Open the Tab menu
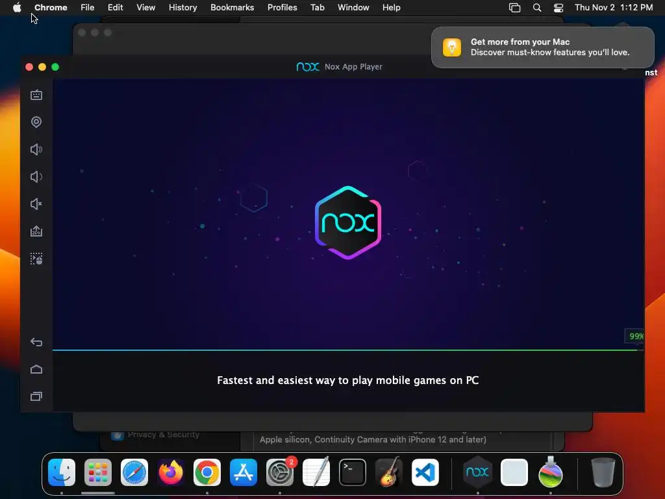This screenshot has width=665, height=499. click(317, 7)
